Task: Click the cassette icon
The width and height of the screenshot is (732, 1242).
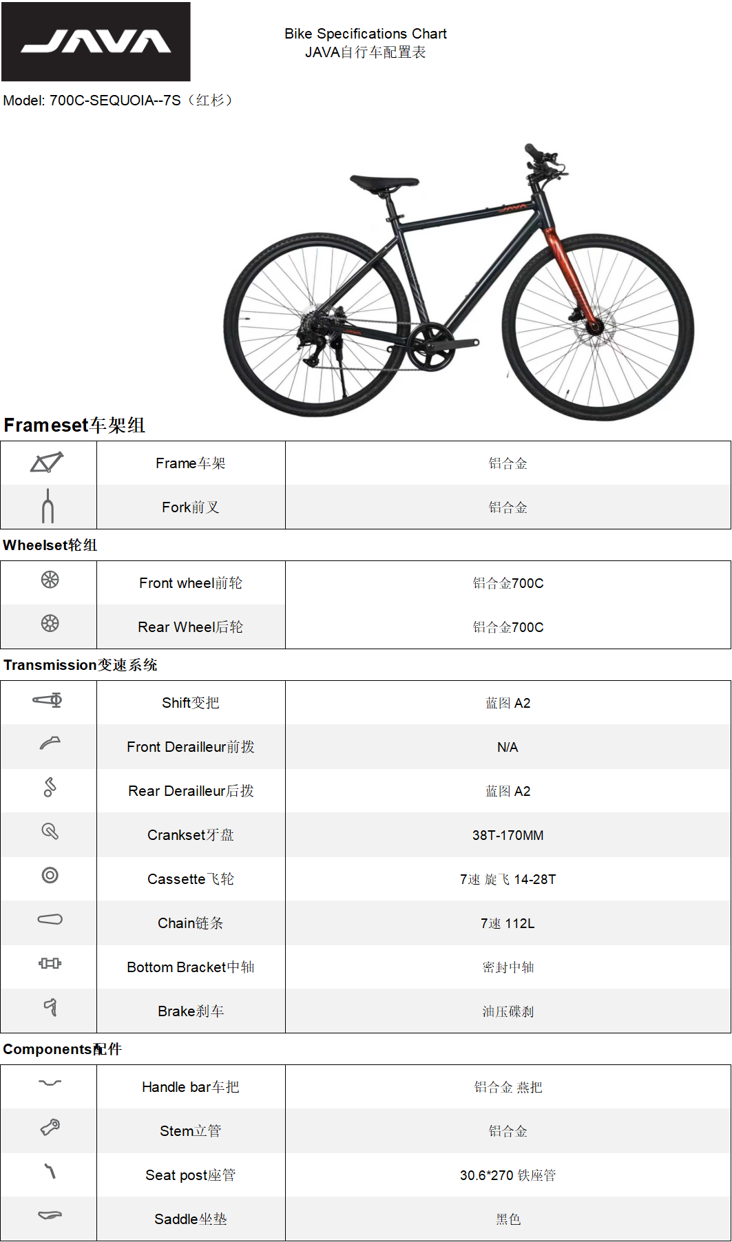Action: click(x=50, y=875)
